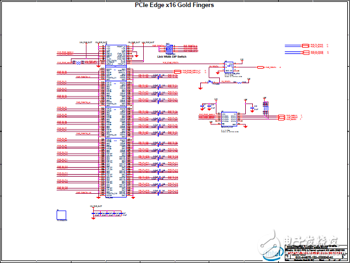Click the Intel logo in the title block
The width and height of the screenshot is (351, 263).
(x=272, y=253)
